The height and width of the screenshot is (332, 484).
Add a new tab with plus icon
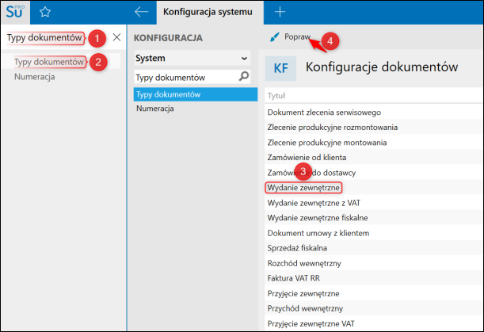(x=280, y=12)
